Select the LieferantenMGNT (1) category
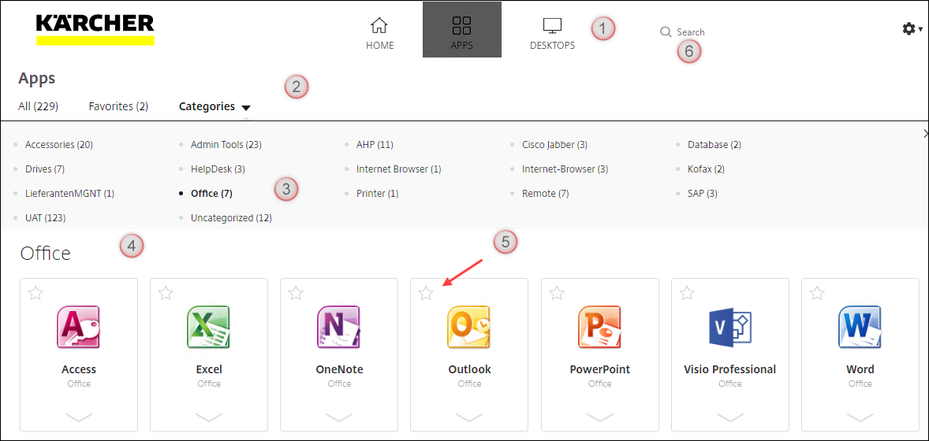 (70, 193)
